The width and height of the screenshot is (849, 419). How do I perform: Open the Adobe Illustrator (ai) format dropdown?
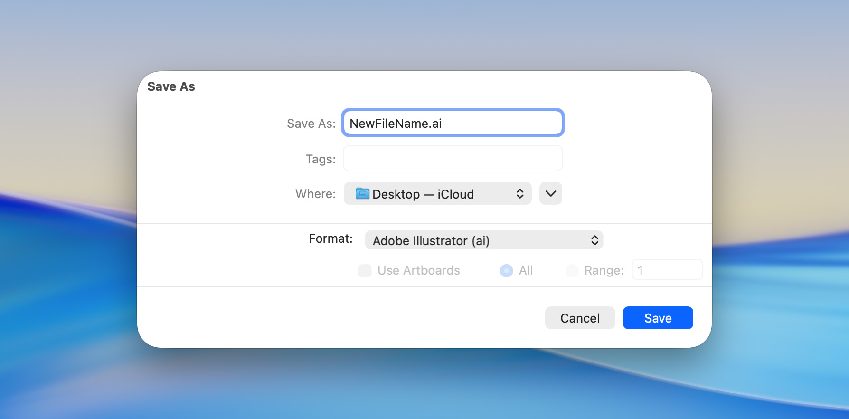483,240
